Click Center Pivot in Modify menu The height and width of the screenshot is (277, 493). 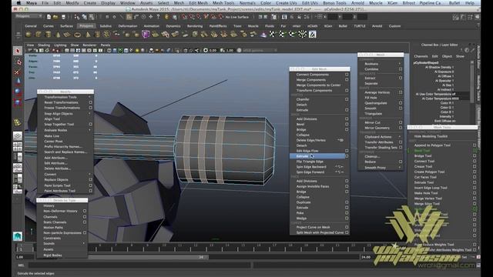(53, 142)
